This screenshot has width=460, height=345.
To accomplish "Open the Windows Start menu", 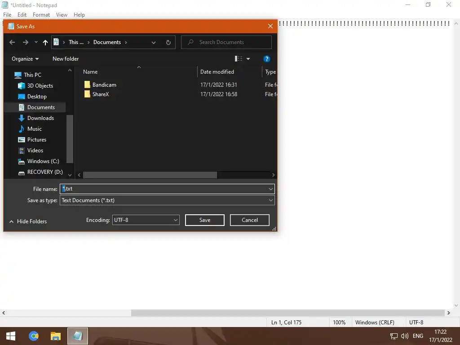I will point(11,336).
